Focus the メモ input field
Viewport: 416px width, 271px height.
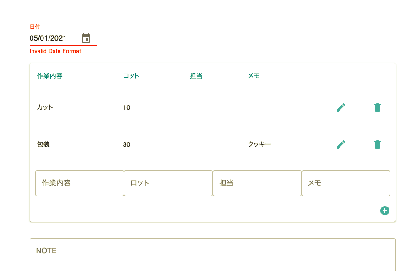(x=346, y=183)
